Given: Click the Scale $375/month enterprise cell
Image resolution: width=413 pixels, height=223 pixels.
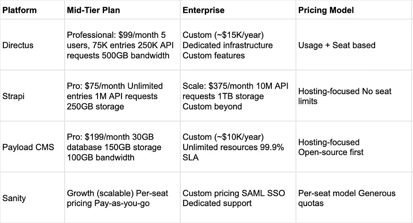Looking at the screenshot, I should [x=236, y=97].
